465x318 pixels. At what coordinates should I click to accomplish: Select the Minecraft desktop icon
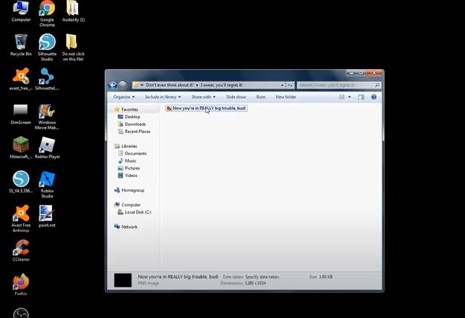[x=21, y=148]
